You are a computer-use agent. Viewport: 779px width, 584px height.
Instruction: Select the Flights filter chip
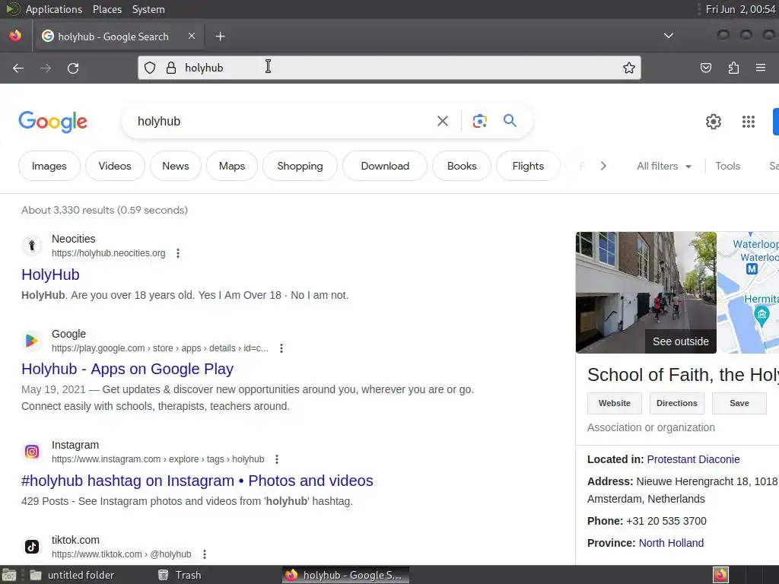(x=528, y=166)
